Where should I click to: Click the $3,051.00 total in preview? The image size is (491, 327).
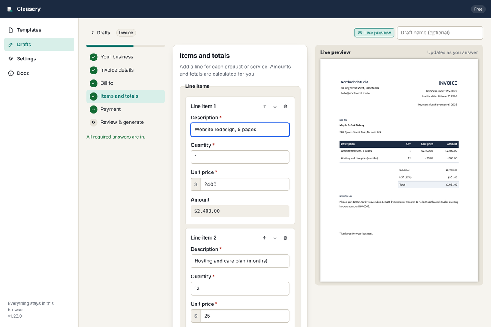pos(452,185)
